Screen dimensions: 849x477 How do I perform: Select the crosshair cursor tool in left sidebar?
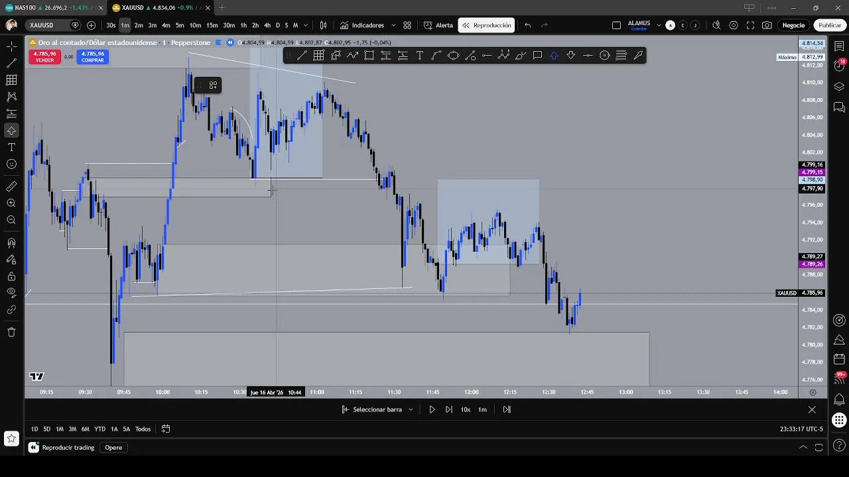pos(11,46)
